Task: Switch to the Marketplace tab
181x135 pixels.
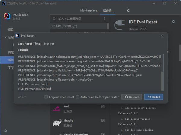Action: (x=89, y=10)
